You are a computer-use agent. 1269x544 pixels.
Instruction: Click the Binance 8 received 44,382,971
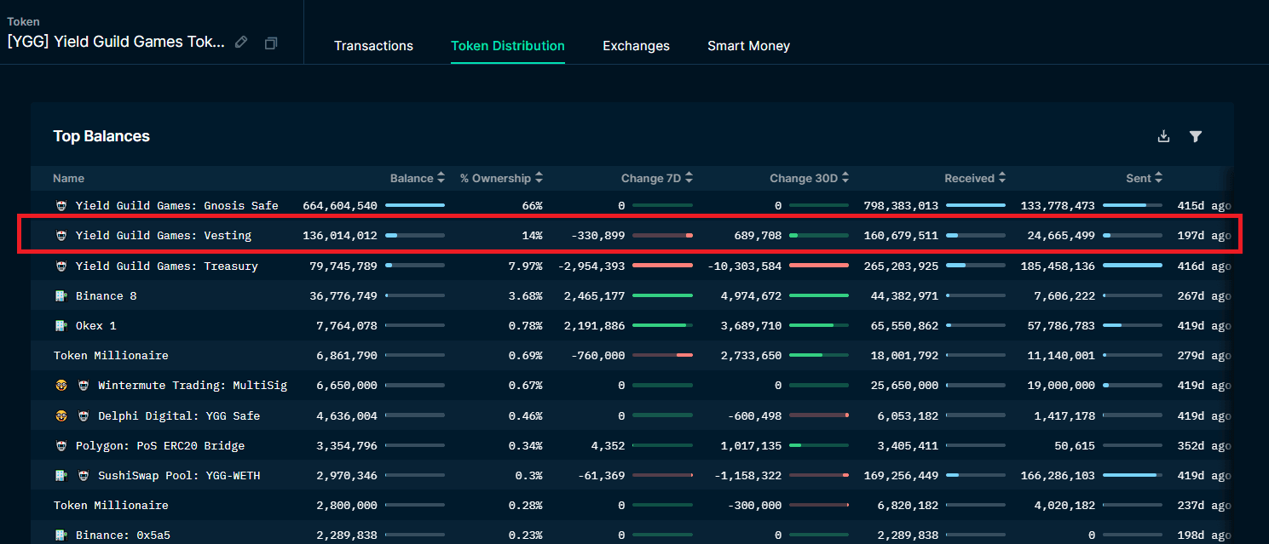coord(905,296)
